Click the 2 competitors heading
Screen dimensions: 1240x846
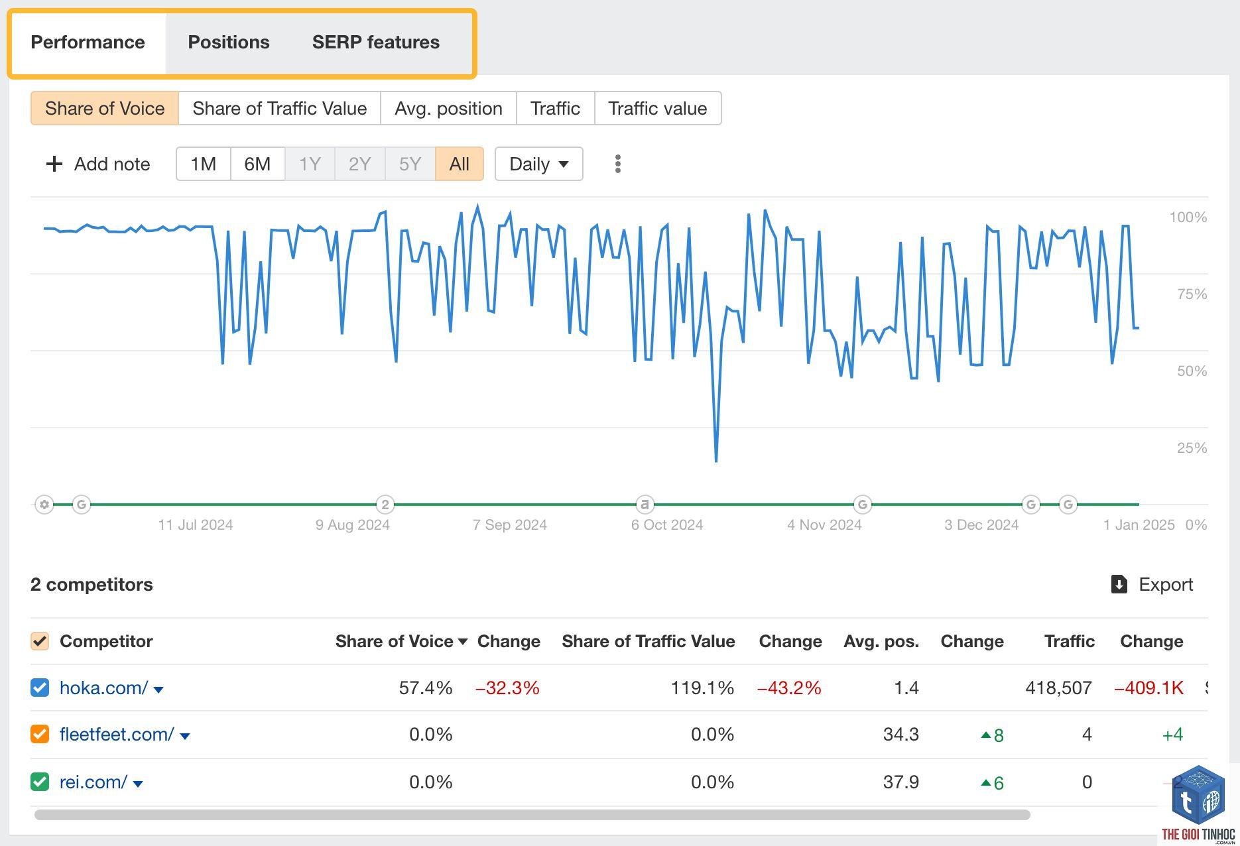click(x=92, y=584)
